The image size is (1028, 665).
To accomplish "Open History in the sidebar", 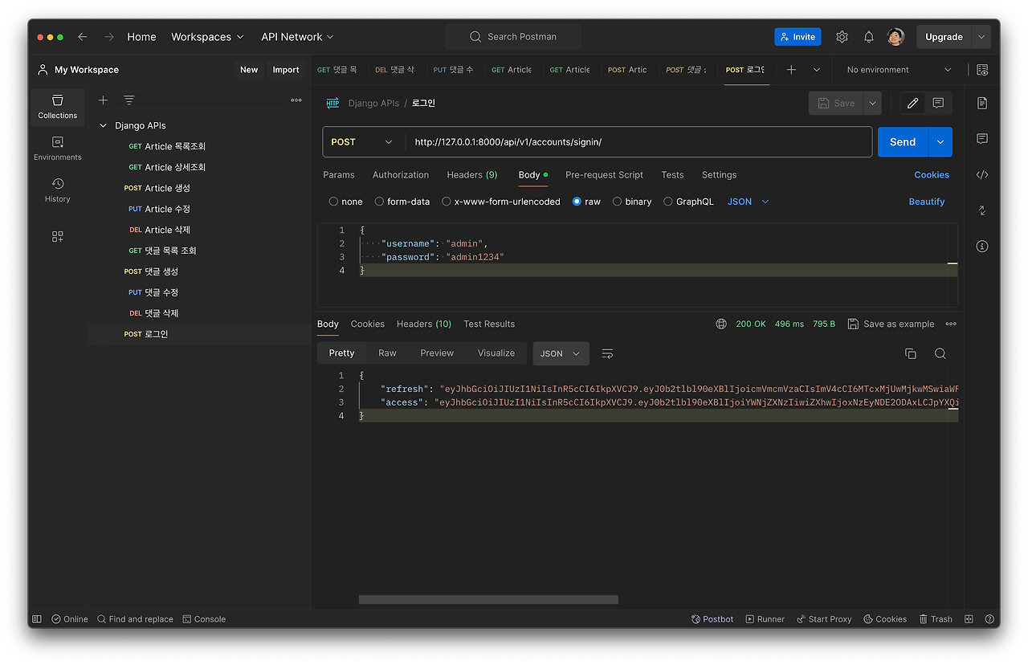I will [x=58, y=190].
